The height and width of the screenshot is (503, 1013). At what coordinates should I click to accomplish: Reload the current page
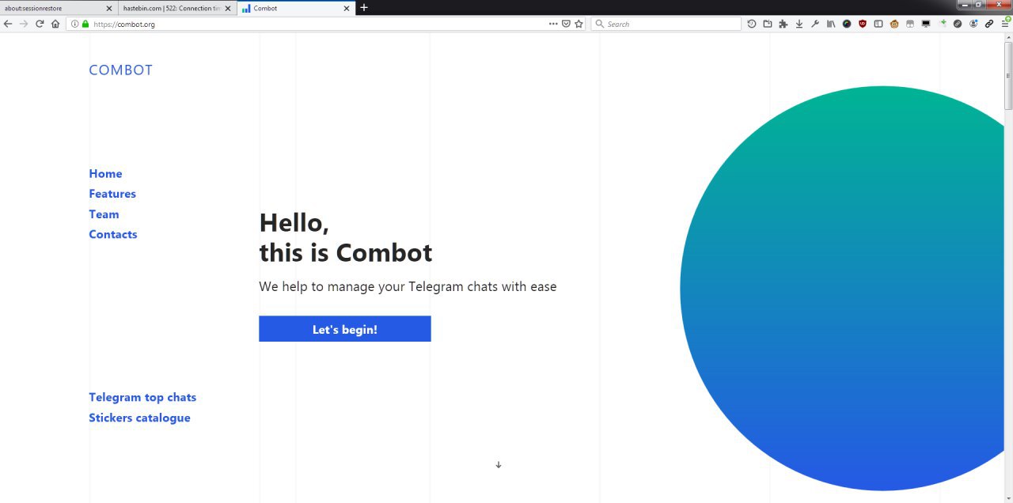pos(40,24)
